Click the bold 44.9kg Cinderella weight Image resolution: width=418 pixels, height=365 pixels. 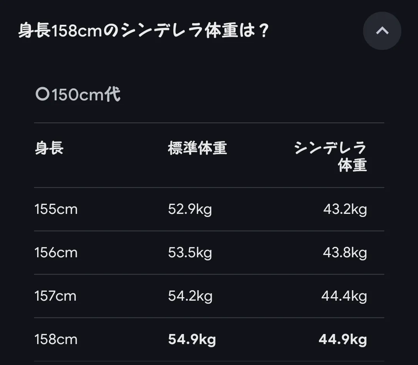[343, 340]
